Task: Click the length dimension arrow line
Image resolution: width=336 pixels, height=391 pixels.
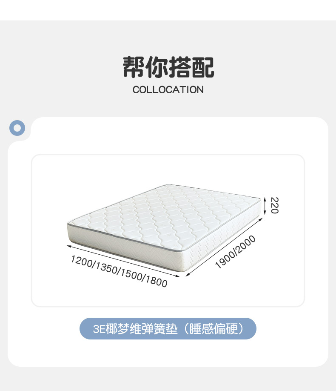Action: click(x=224, y=247)
